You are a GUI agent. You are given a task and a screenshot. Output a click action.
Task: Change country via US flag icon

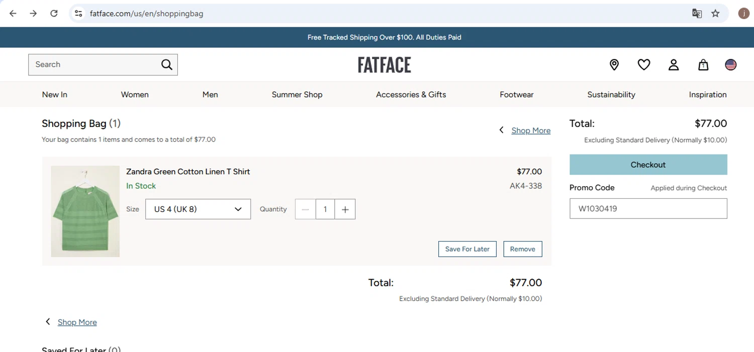(x=731, y=65)
